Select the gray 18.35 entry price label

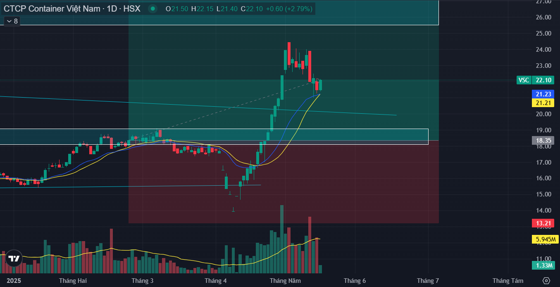point(542,141)
